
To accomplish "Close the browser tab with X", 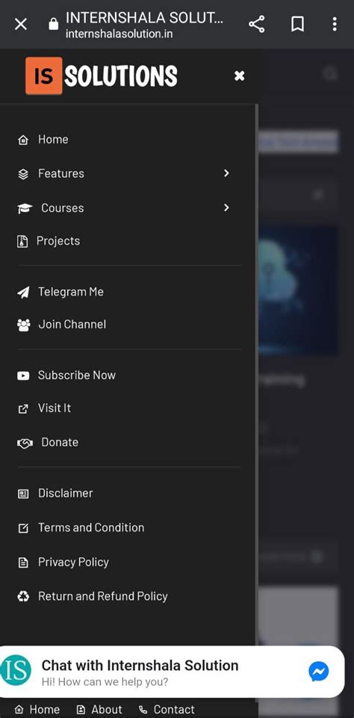I will coord(21,24).
